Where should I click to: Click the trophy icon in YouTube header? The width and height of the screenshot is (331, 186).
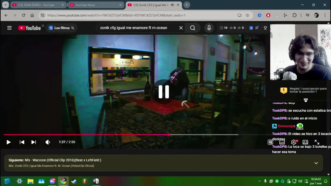(265, 28)
